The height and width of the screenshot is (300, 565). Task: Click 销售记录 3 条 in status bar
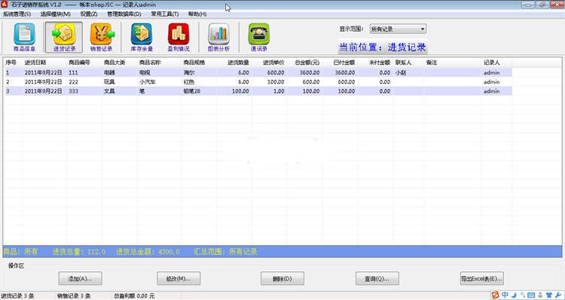(x=74, y=296)
